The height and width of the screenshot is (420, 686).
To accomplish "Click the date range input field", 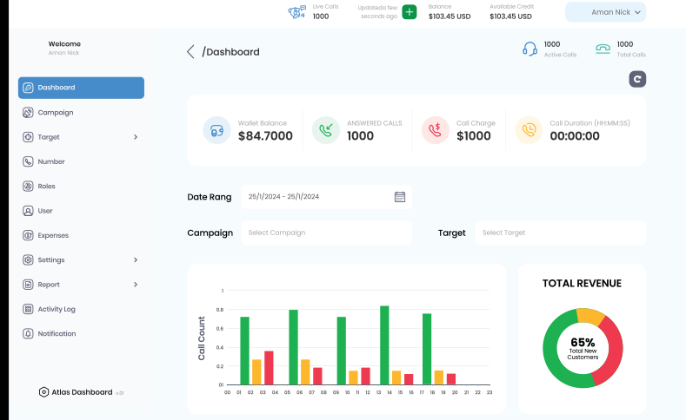I will [326, 197].
